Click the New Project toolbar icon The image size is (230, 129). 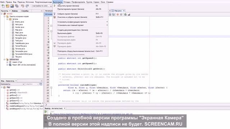click(x=8, y=6)
